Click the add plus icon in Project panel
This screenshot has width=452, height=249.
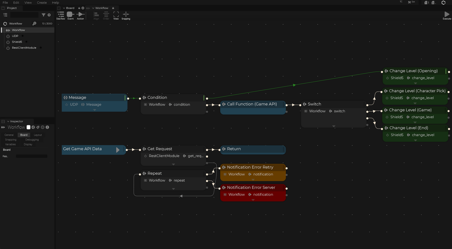(49, 15)
